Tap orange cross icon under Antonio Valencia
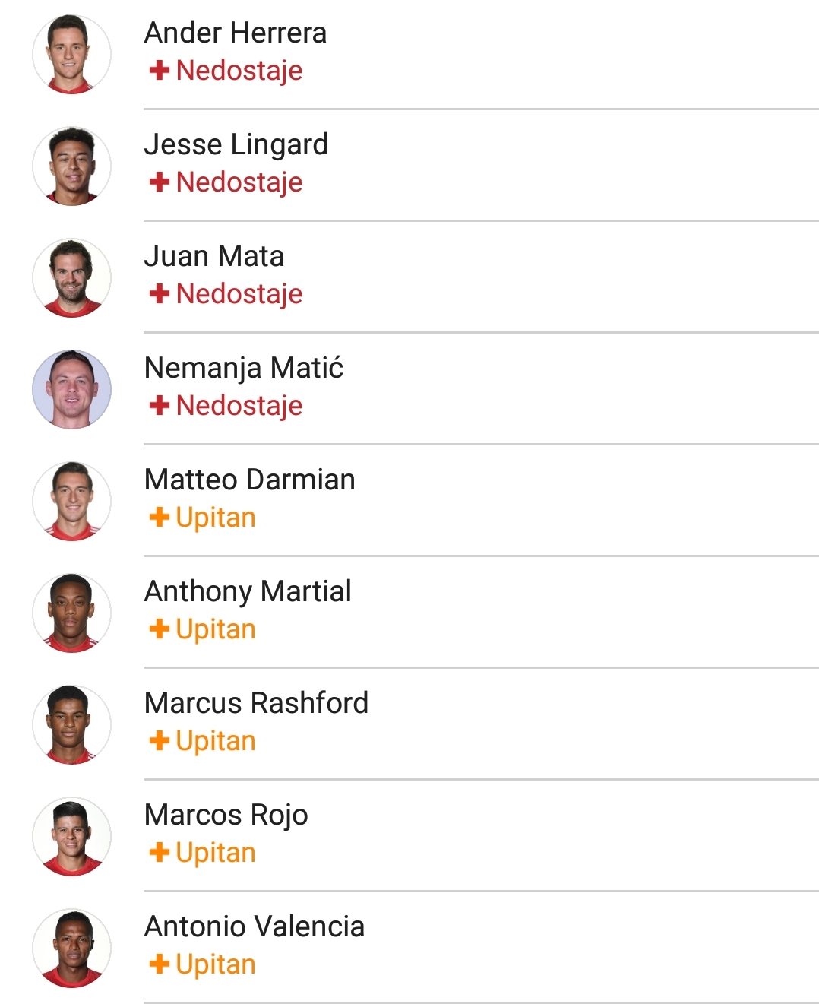 (x=159, y=964)
